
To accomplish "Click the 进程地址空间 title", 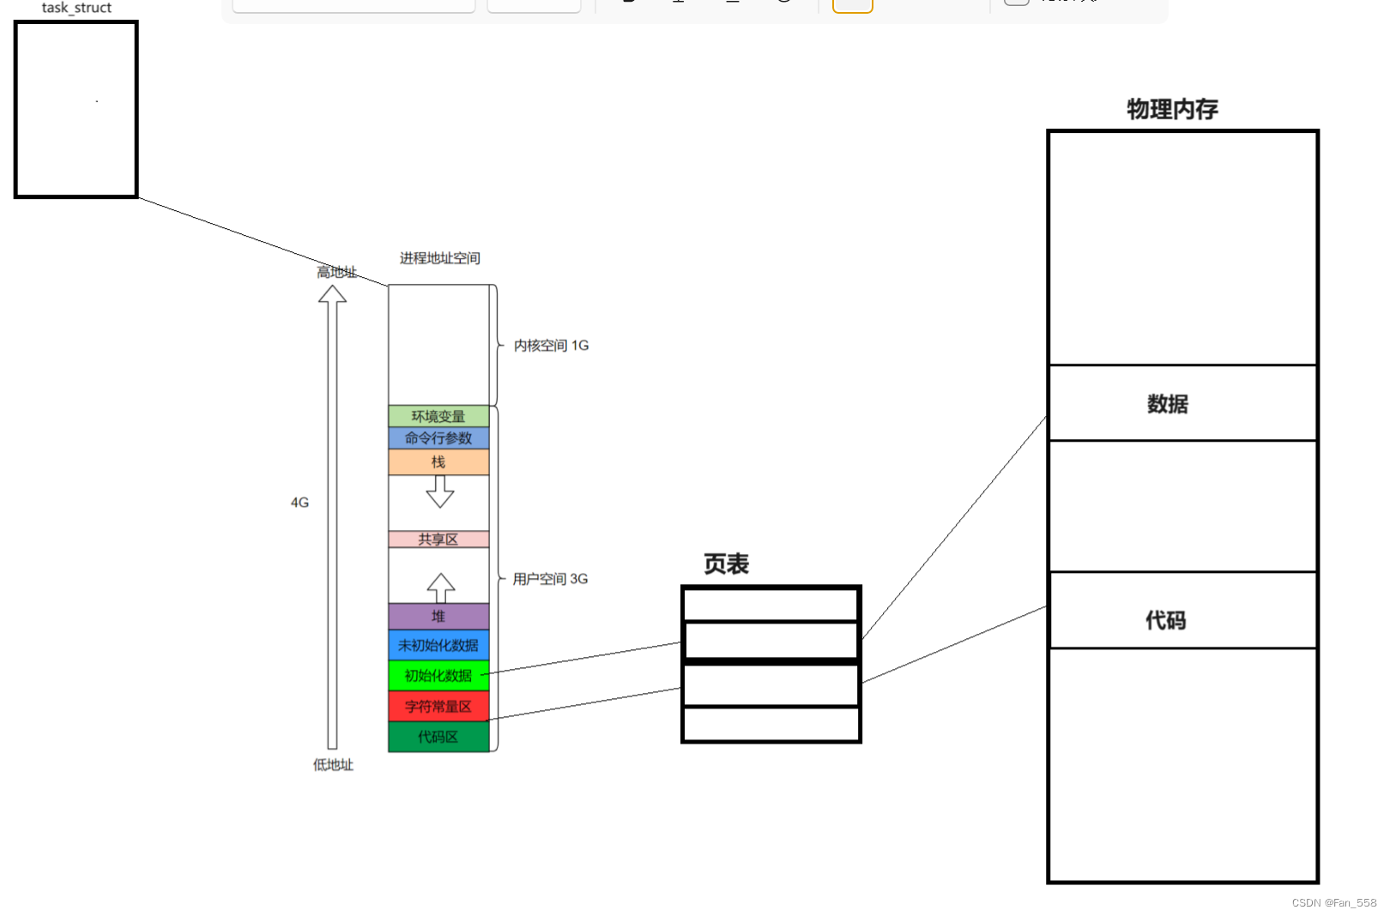I will (x=439, y=258).
